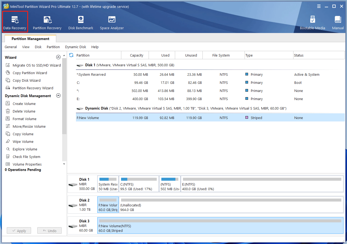Select Create Volume action
The height and width of the screenshot is (244, 347).
click(x=21, y=104)
